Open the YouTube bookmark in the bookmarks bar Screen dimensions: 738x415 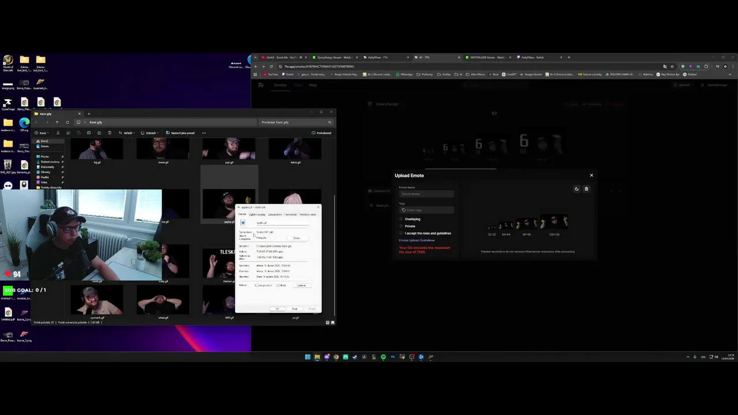click(x=269, y=74)
